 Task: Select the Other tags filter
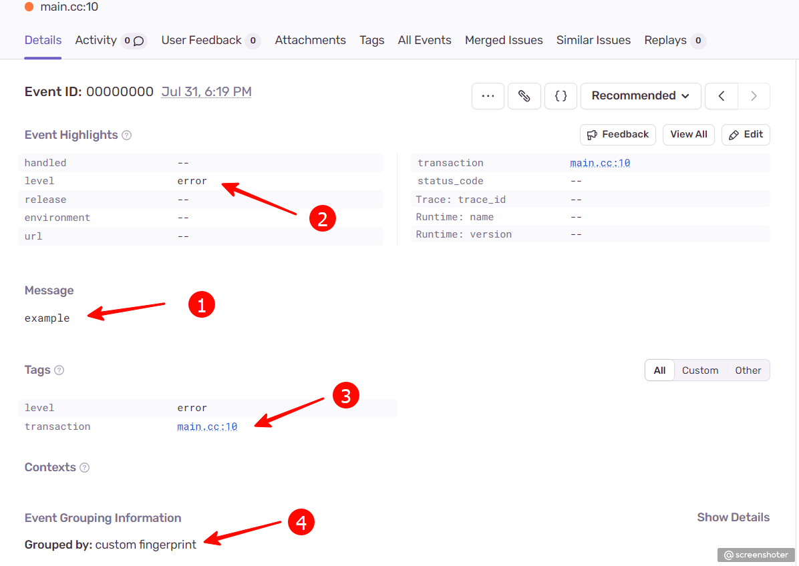(x=748, y=370)
